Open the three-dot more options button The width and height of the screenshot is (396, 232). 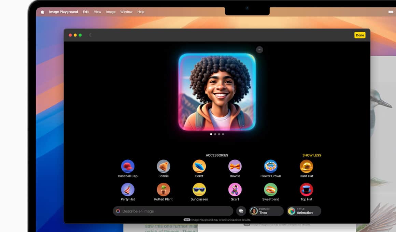[x=259, y=50]
